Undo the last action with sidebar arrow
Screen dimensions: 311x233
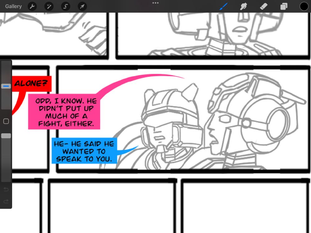pos(6,190)
